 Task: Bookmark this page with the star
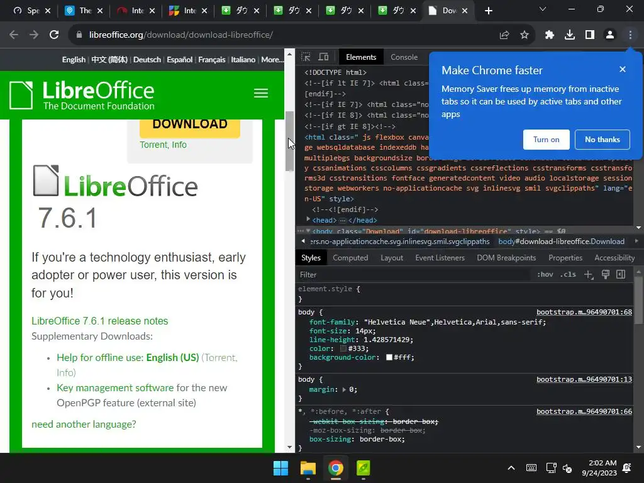click(x=525, y=35)
